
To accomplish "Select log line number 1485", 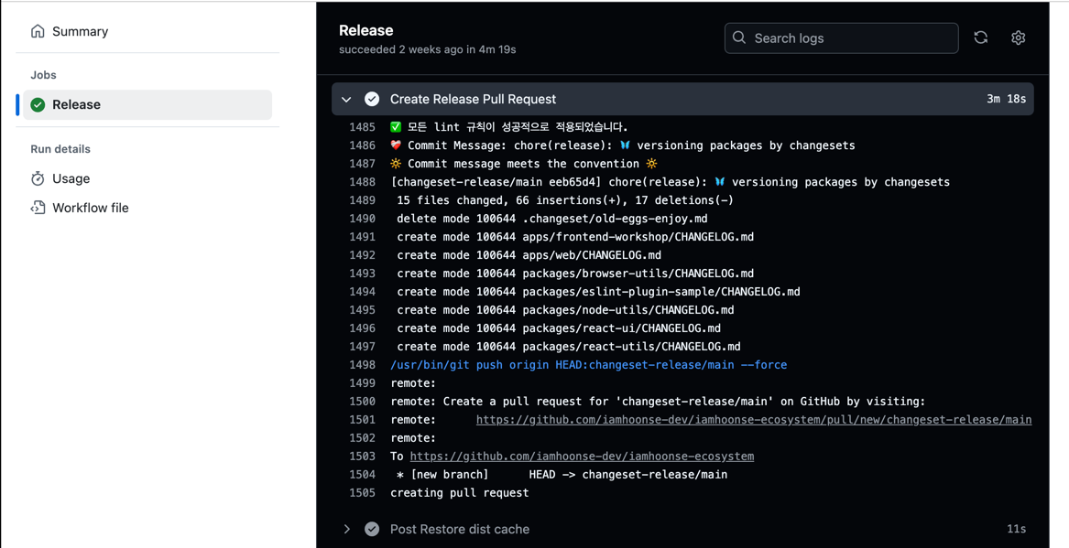I will (362, 127).
